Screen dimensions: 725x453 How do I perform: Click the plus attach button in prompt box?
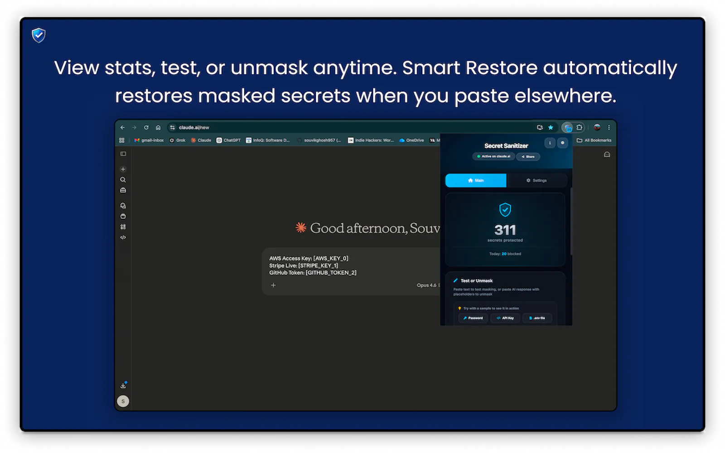click(x=273, y=285)
